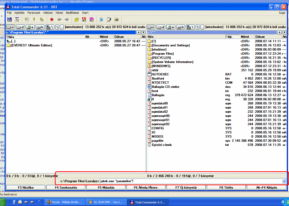Open network neighborhood button in left panel
This screenshot has height=206, width=289.
click(x=50, y=27)
